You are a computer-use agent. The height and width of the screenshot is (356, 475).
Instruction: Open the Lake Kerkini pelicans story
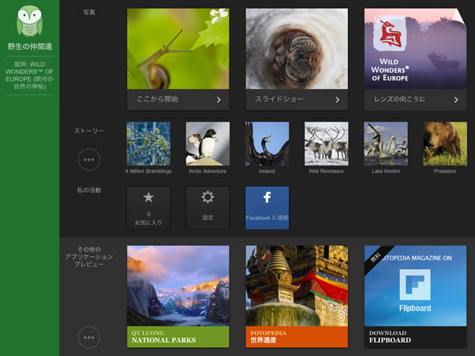[x=386, y=143]
